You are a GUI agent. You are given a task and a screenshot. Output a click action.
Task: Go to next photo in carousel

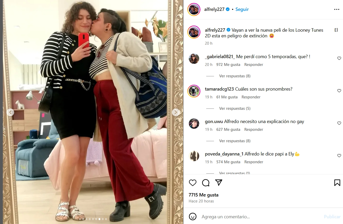point(176,112)
